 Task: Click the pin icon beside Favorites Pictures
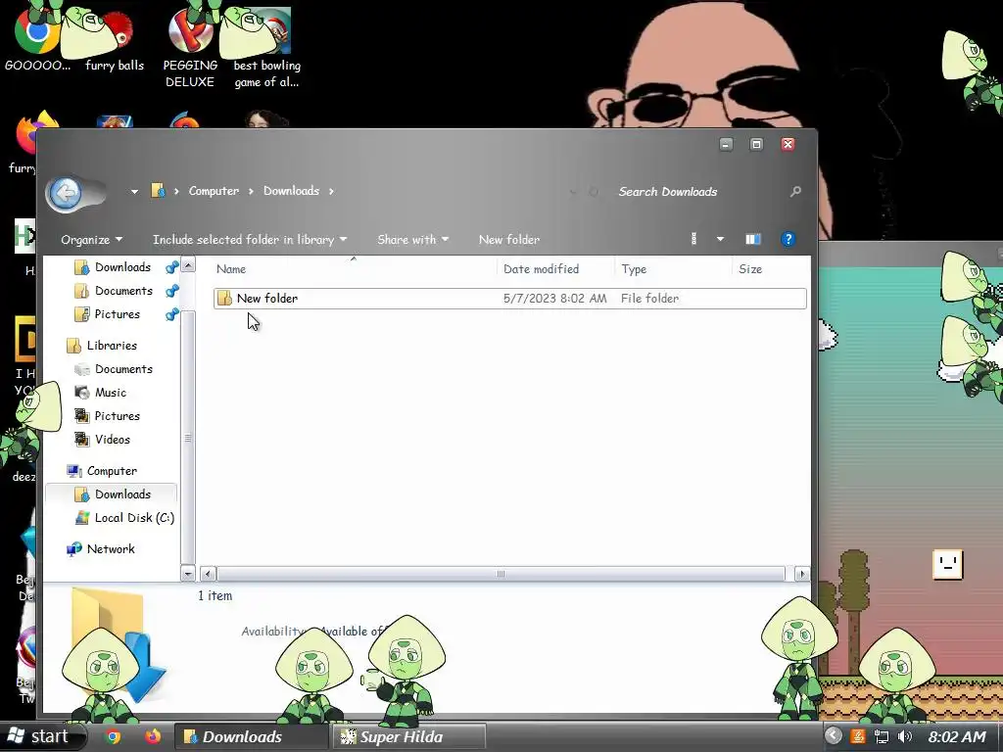tap(171, 314)
